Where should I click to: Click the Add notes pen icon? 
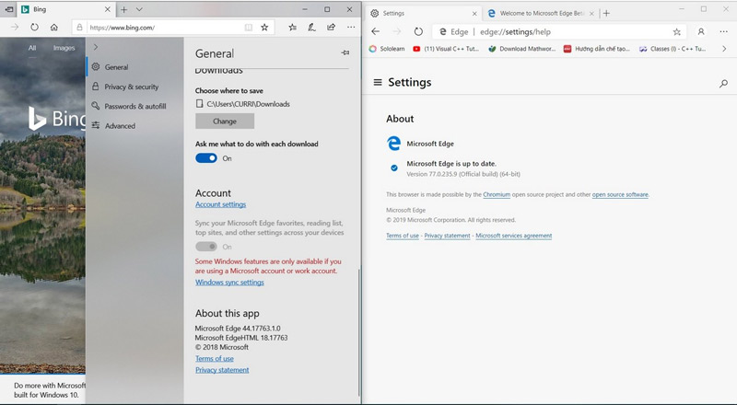[x=311, y=28]
